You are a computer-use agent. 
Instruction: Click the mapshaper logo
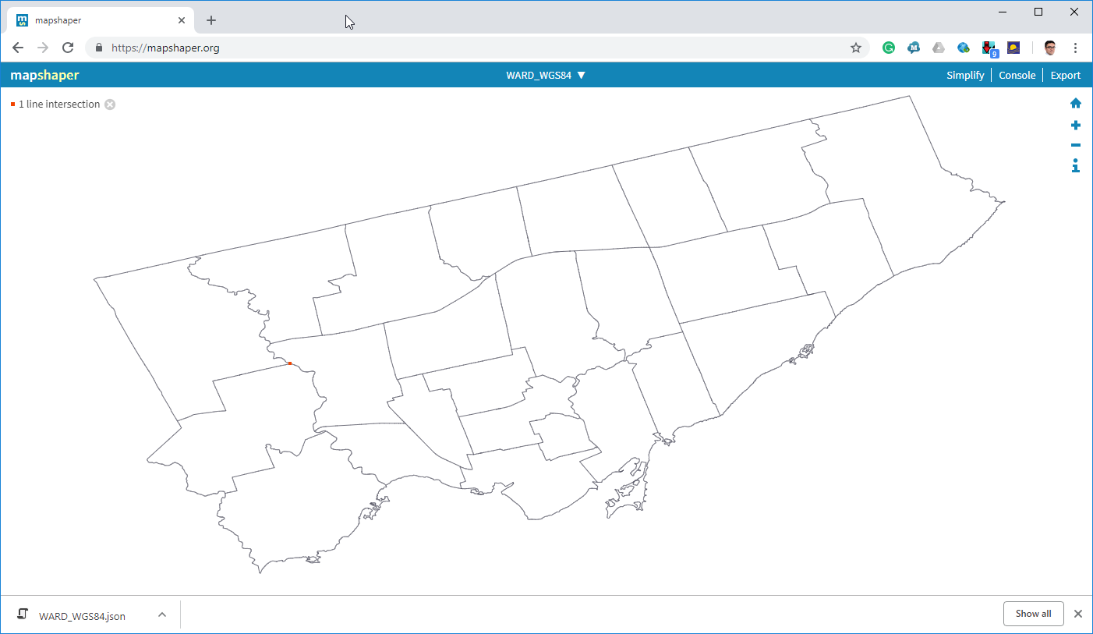coord(44,76)
